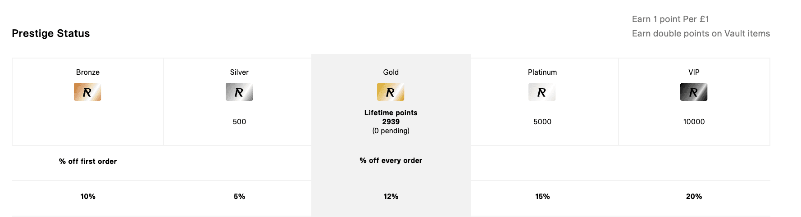Click the 12% Gold discount value
The height and width of the screenshot is (217, 801).
click(x=391, y=196)
